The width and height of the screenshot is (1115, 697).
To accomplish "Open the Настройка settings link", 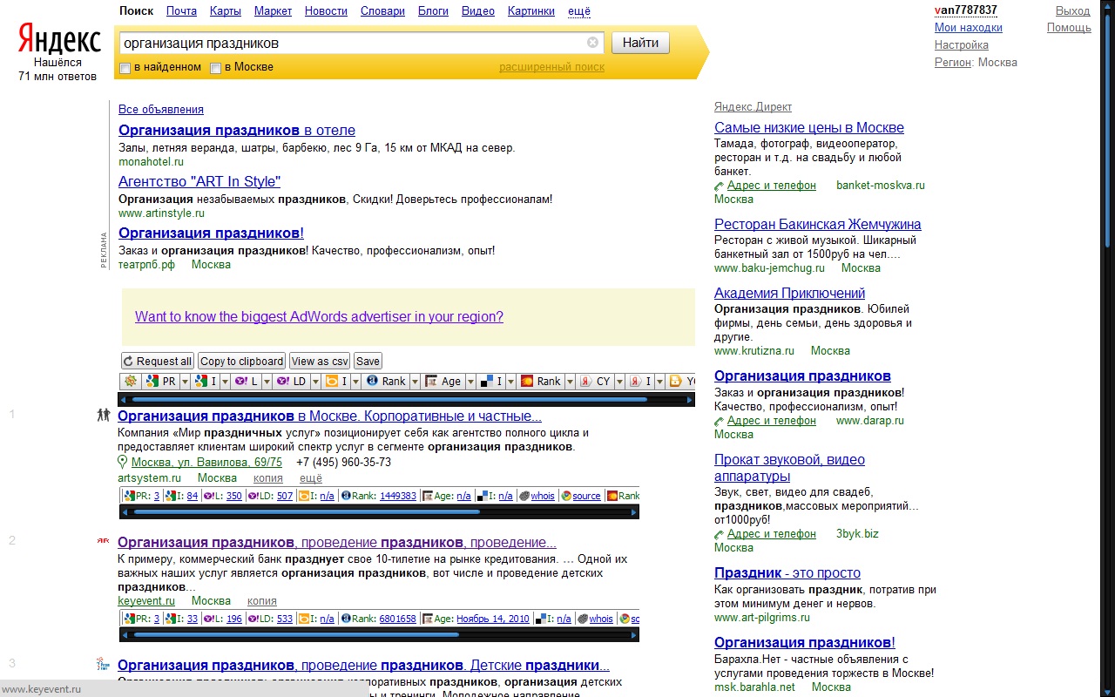I will (962, 45).
